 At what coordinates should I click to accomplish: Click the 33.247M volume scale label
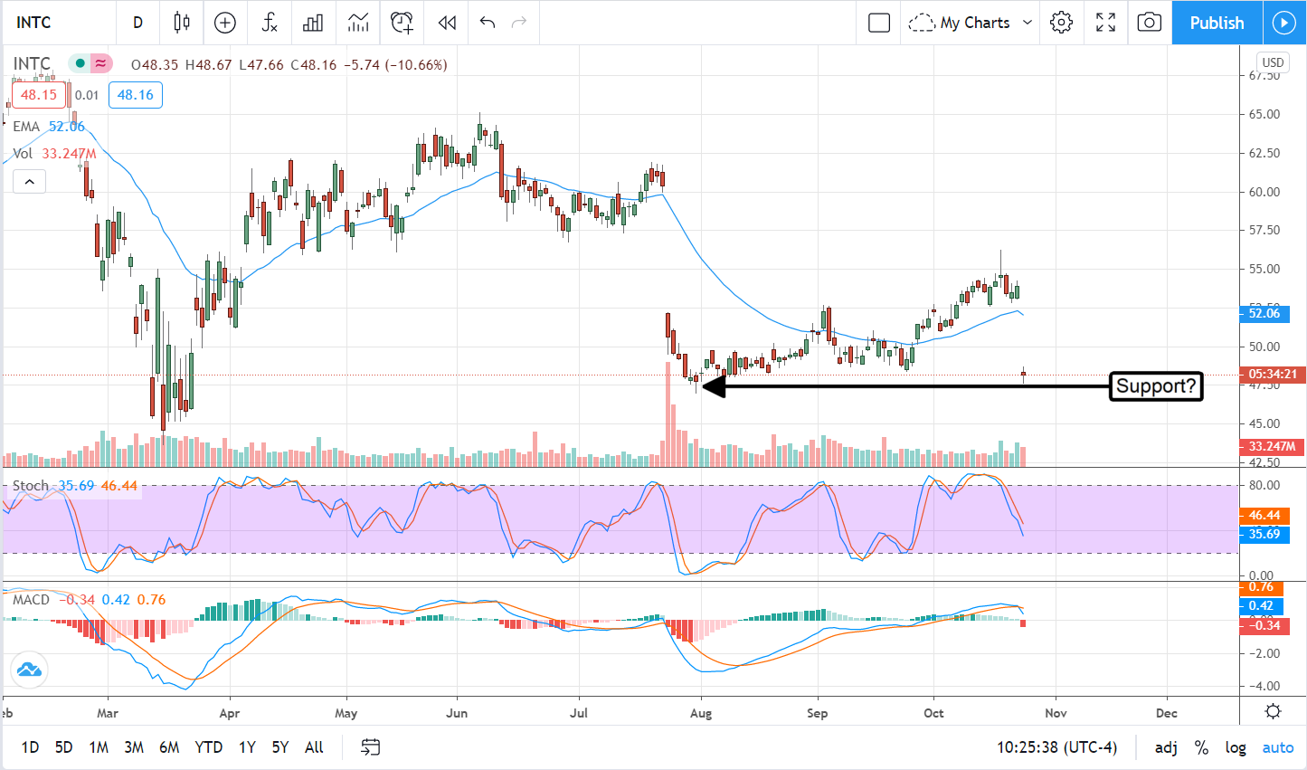click(x=1272, y=446)
